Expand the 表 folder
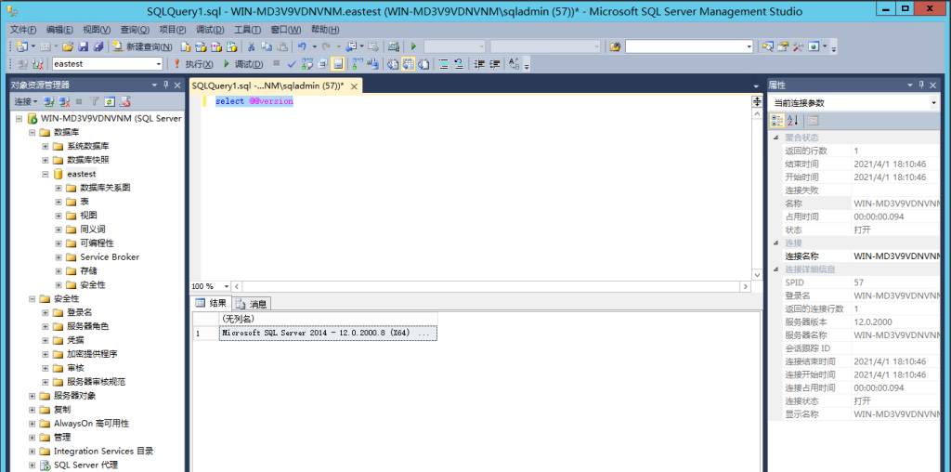 (x=59, y=202)
